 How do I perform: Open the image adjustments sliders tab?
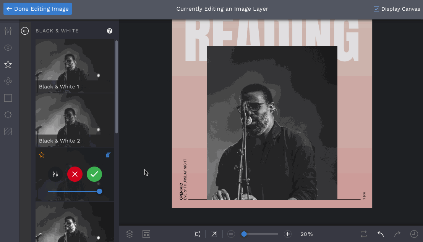pyautogui.click(x=8, y=31)
